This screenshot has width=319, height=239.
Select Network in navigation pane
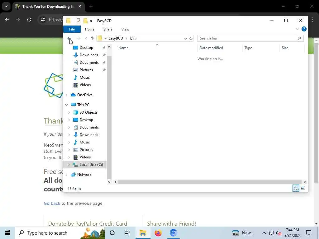tap(84, 175)
